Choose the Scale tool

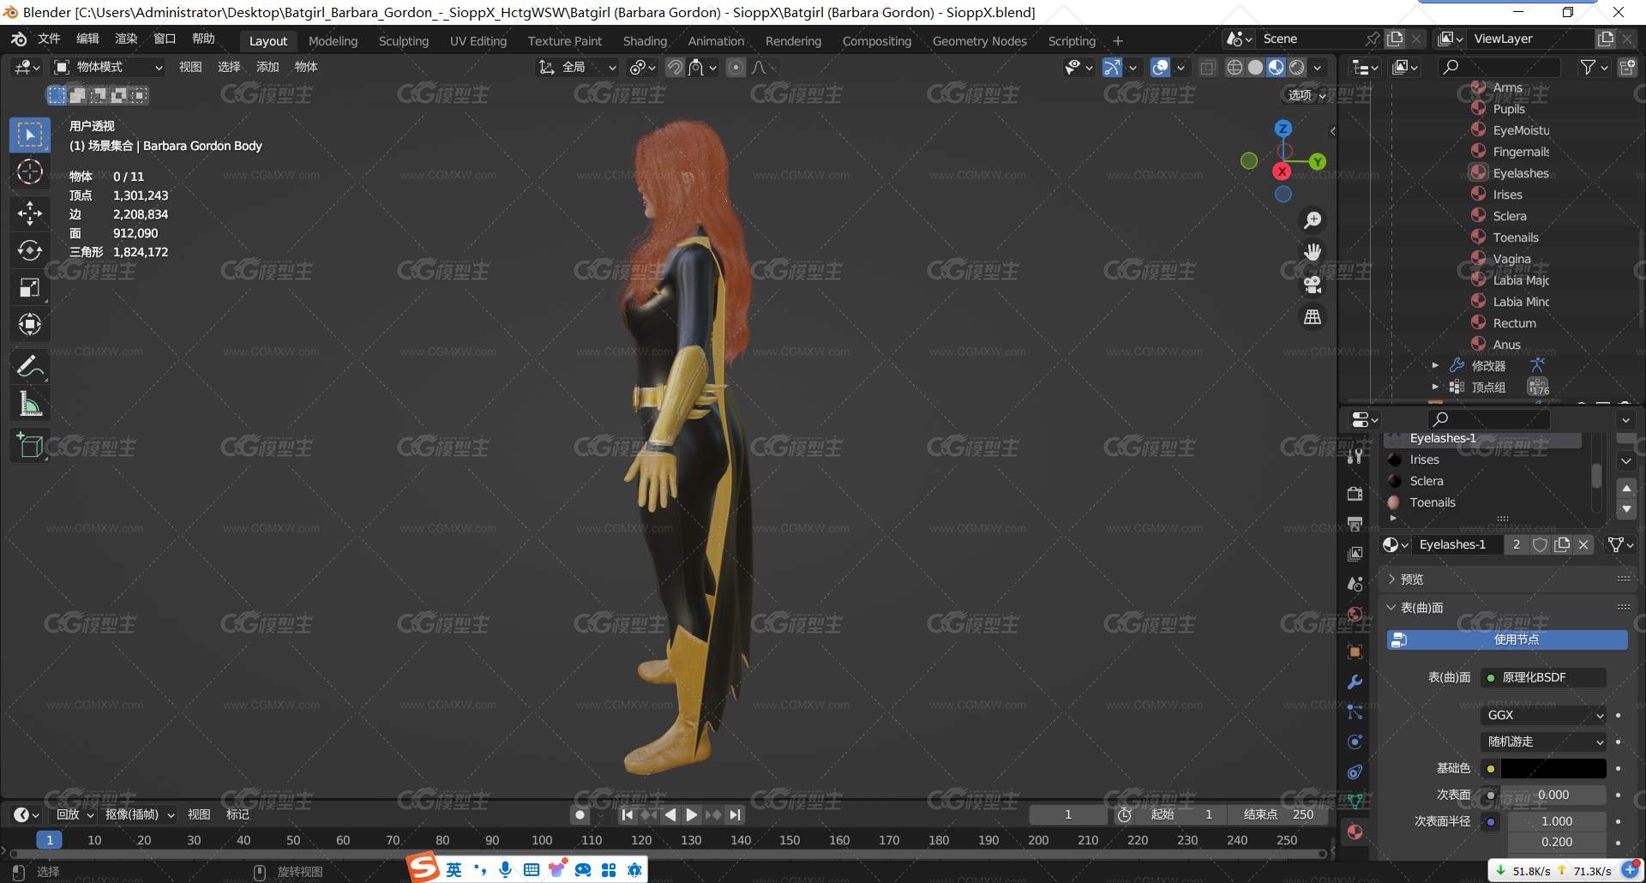pyautogui.click(x=30, y=287)
